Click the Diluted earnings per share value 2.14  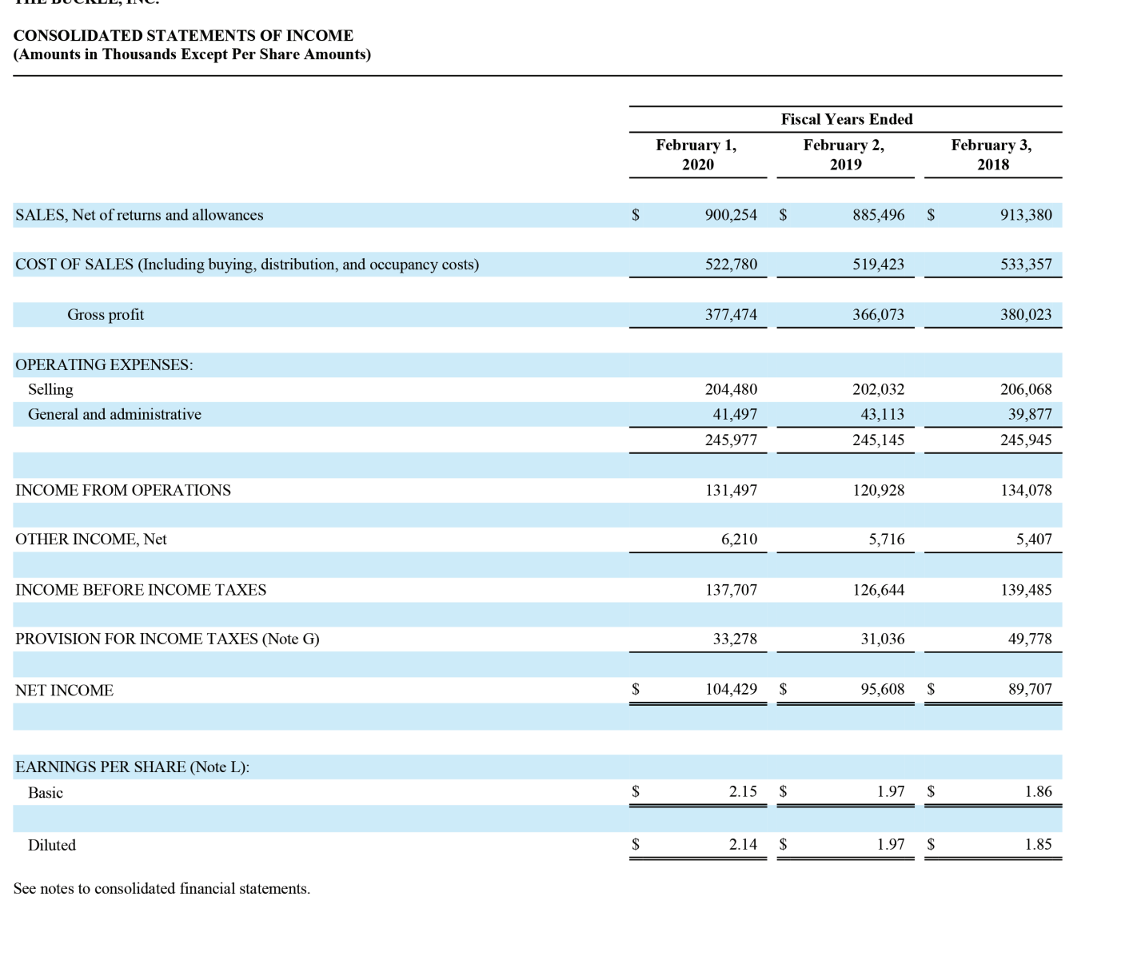coord(743,844)
